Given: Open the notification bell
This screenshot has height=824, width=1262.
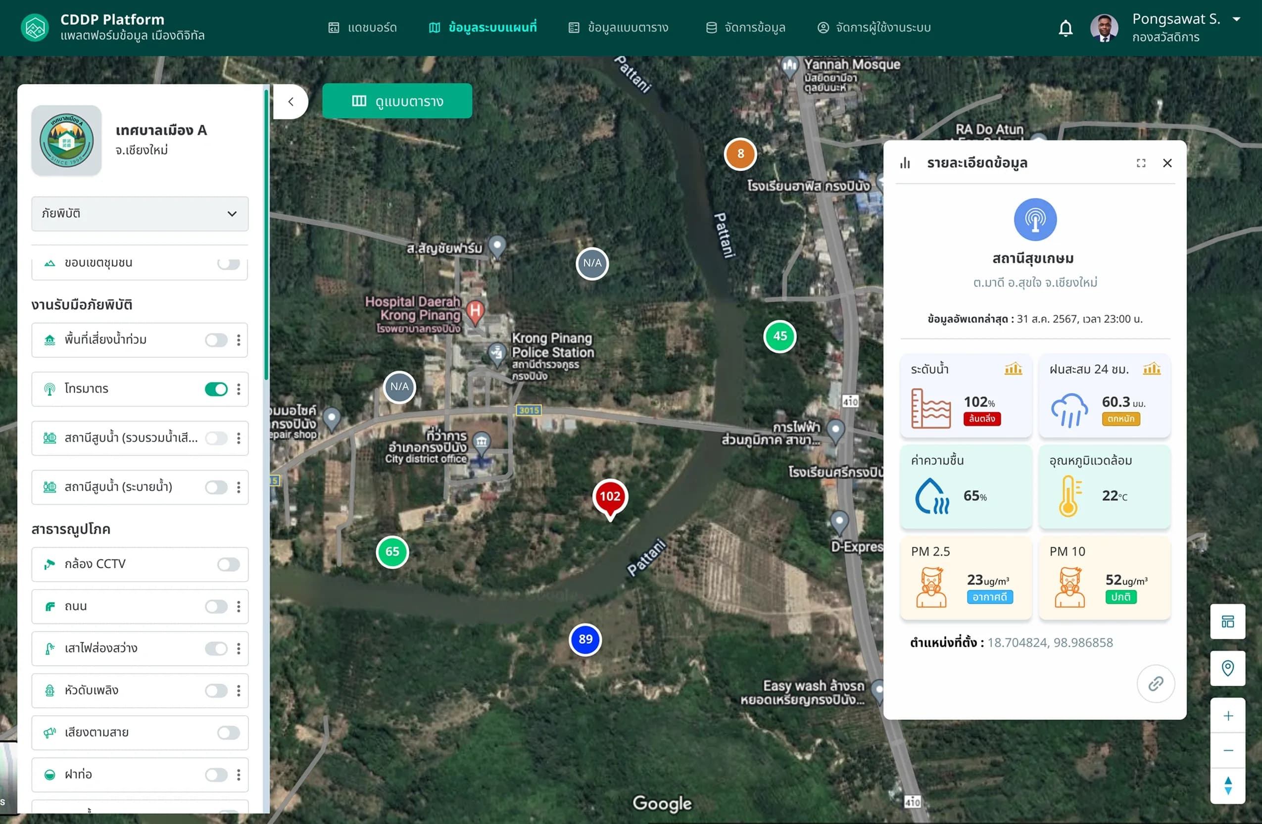Looking at the screenshot, I should (1065, 28).
